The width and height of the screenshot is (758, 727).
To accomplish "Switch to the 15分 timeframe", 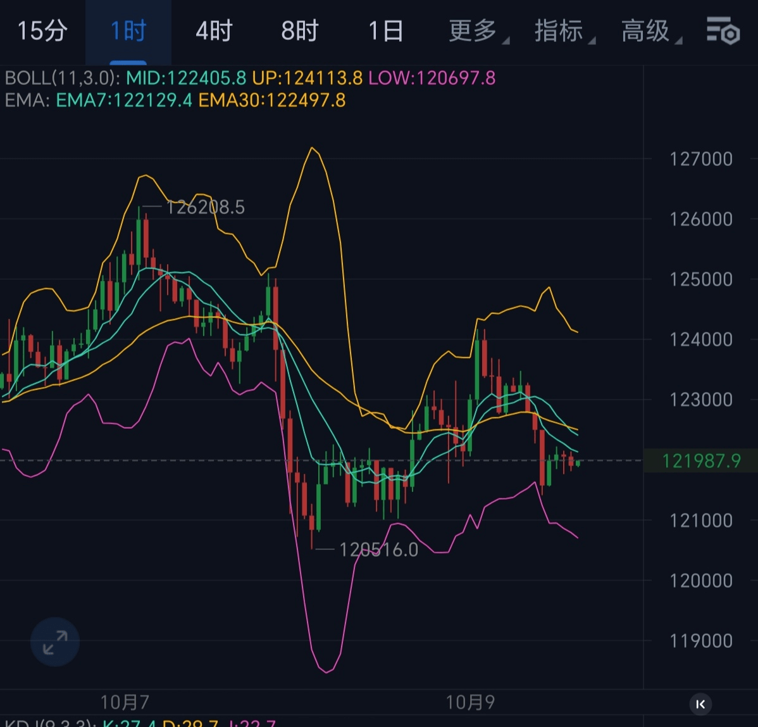I will click(42, 30).
